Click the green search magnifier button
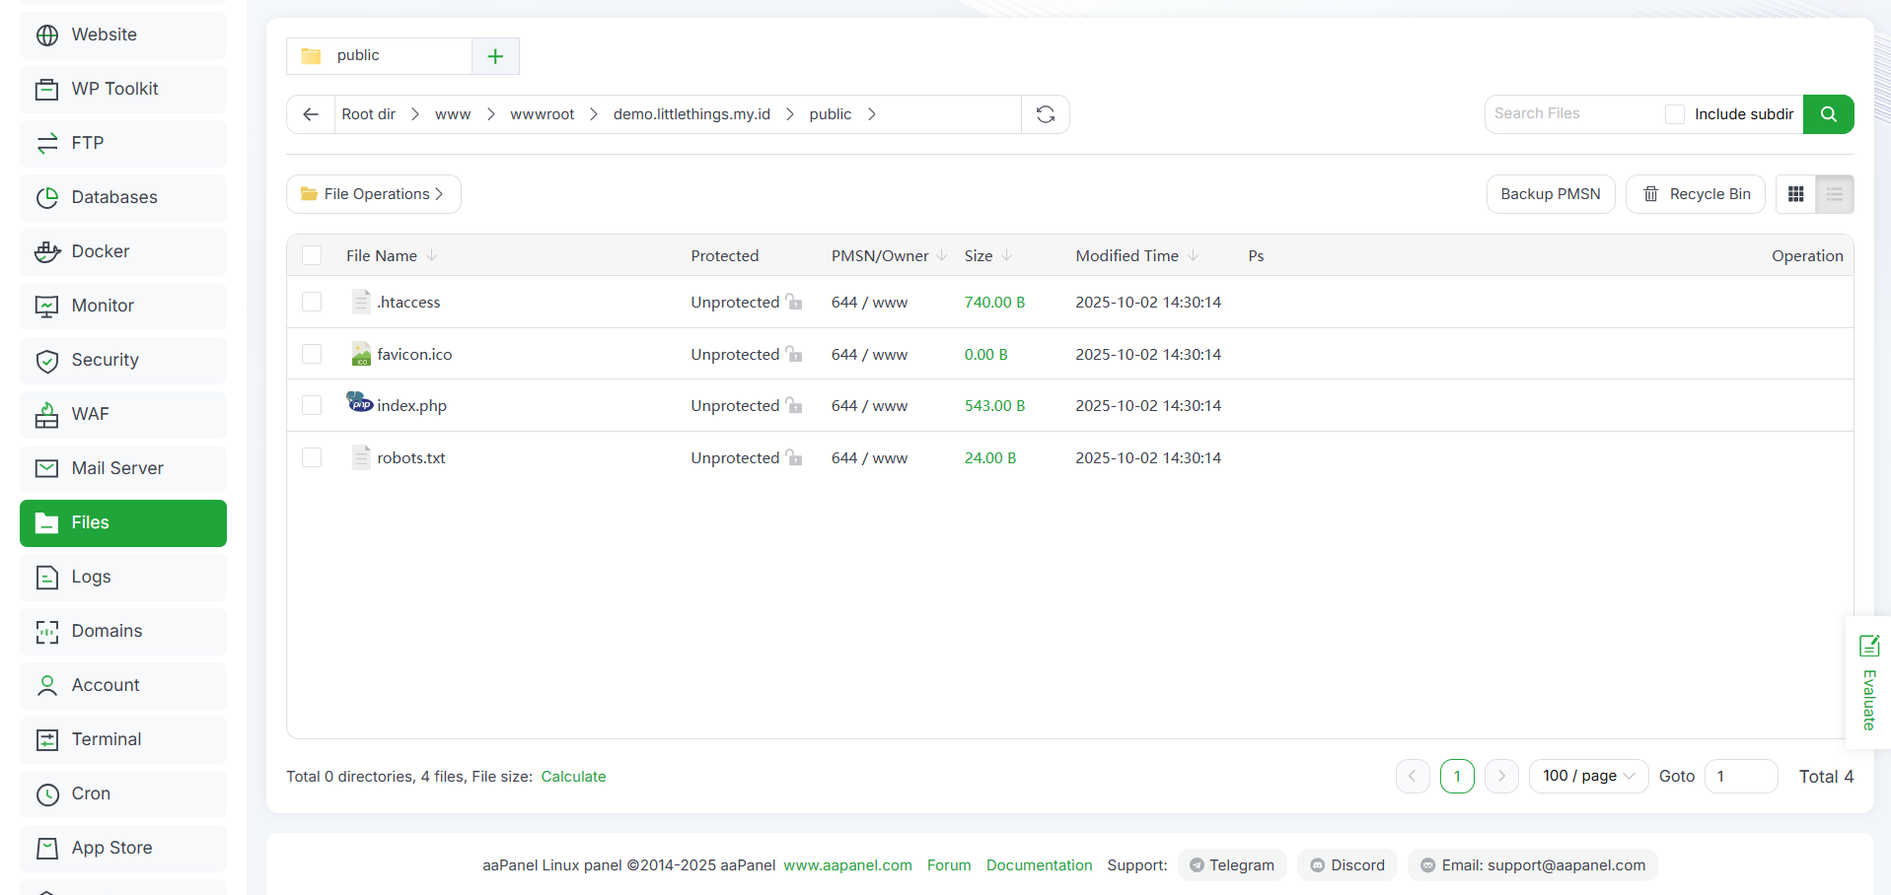Viewport: 1891px width, 895px height. (x=1829, y=114)
